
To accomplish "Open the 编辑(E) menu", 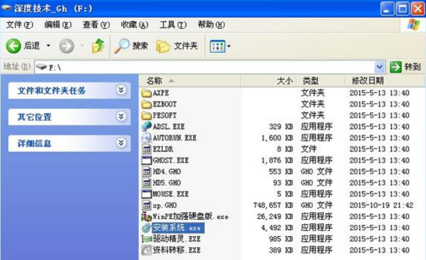I will click(58, 25).
